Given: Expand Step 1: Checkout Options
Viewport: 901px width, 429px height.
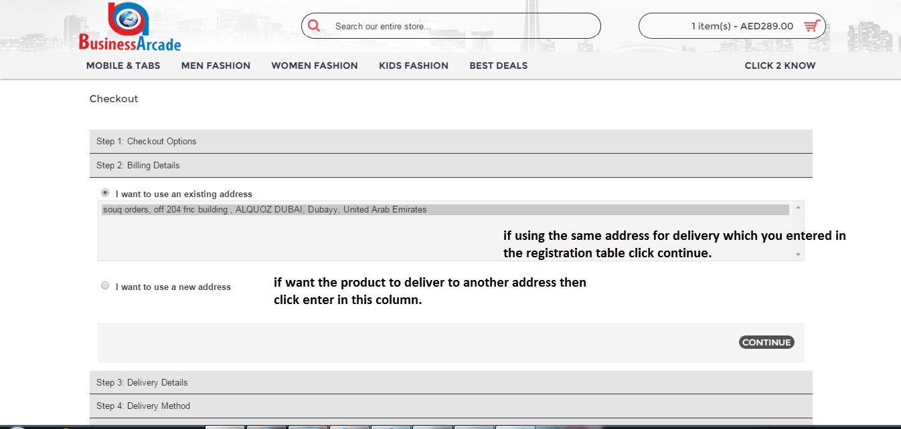Looking at the screenshot, I should [x=450, y=141].
